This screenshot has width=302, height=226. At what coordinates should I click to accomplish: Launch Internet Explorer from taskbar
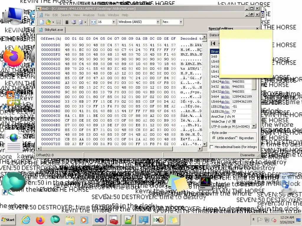pos(26,220)
